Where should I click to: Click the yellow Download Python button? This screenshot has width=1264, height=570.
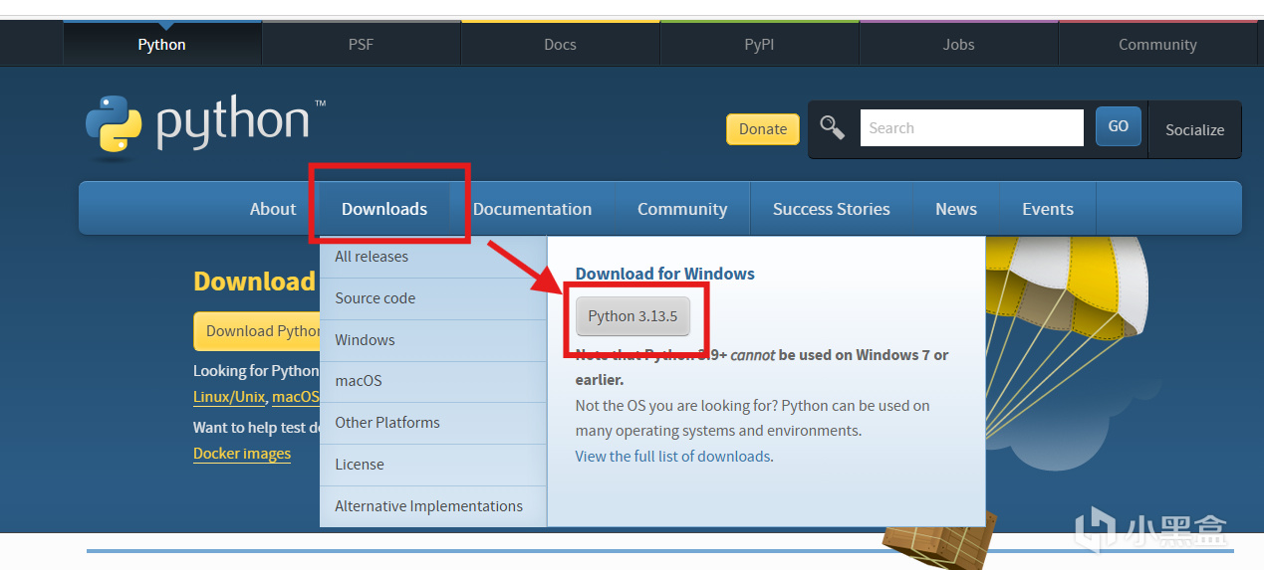point(257,331)
